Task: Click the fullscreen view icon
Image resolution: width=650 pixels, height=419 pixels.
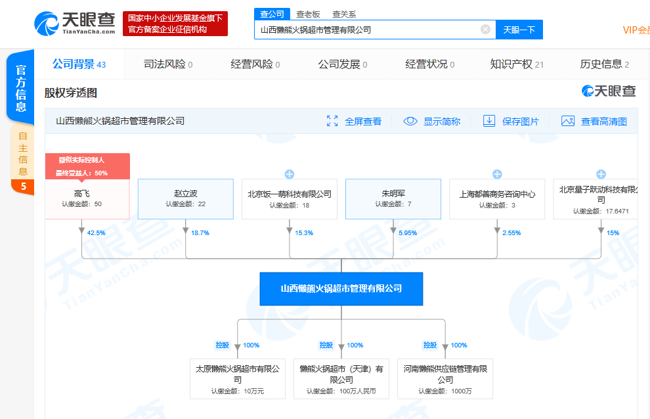Action: click(332, 121)
